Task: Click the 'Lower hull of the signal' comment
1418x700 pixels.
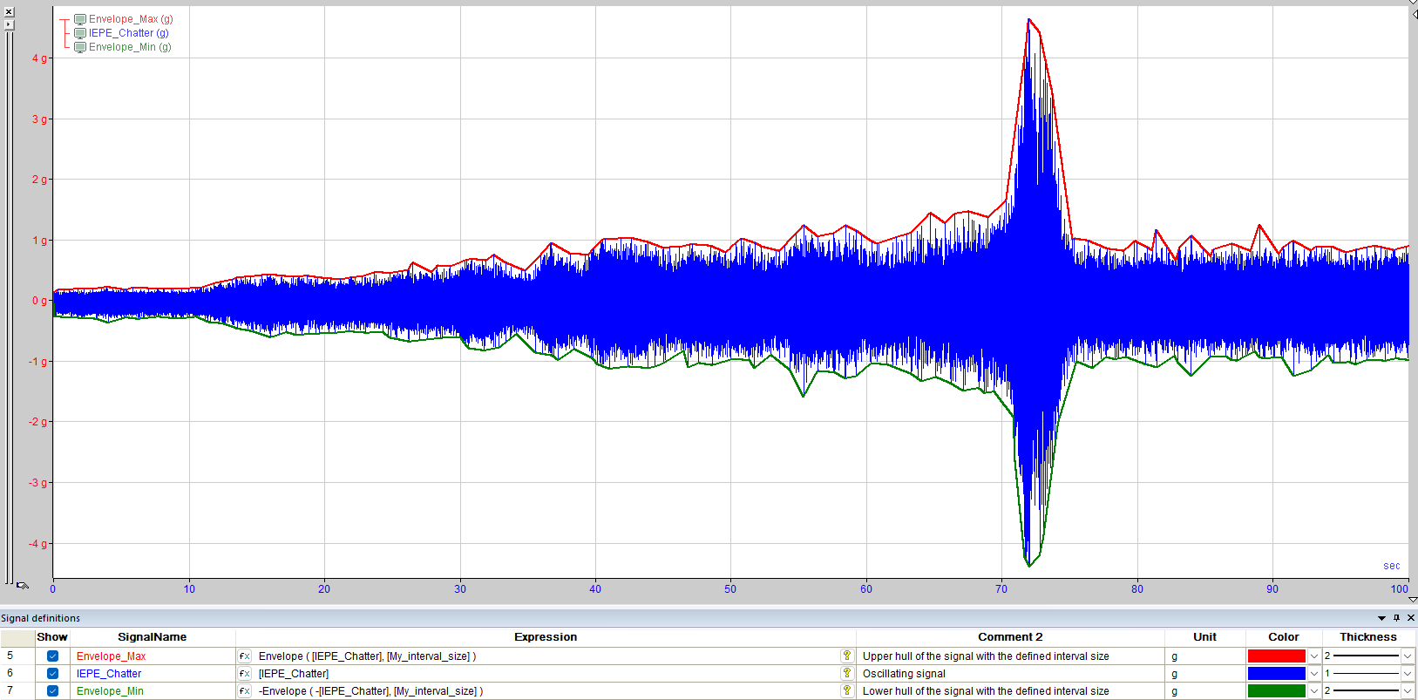Action: click(x=1010, y=691)
